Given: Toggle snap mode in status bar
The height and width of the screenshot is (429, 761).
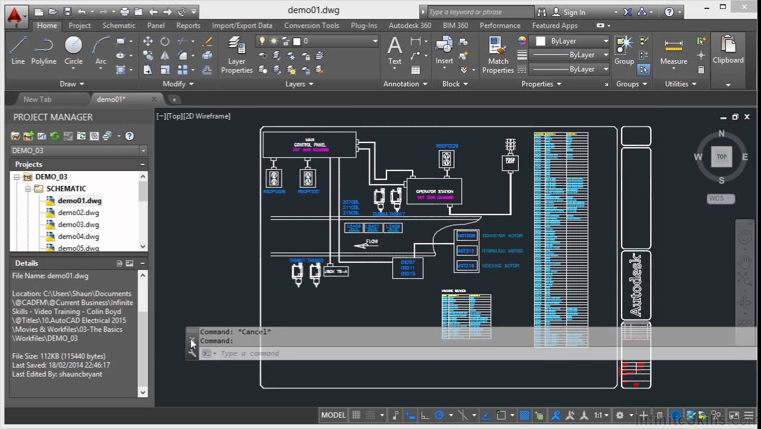Looking at the screenshot, I should point(370,415).
